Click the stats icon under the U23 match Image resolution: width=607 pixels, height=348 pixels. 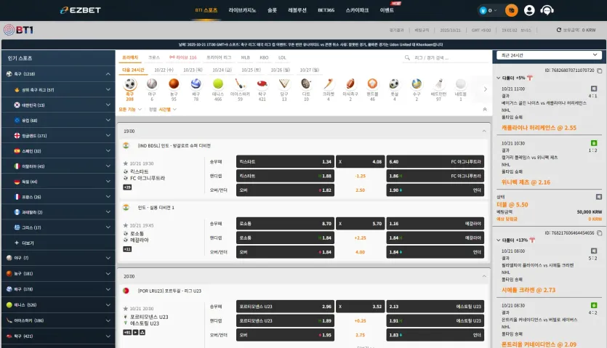[x=142, y=333]
